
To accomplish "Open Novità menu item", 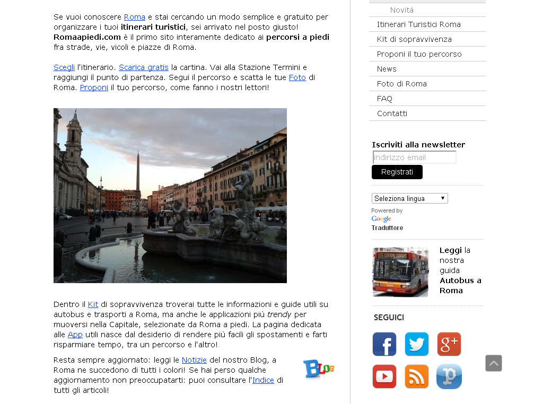I will [427, 10].
